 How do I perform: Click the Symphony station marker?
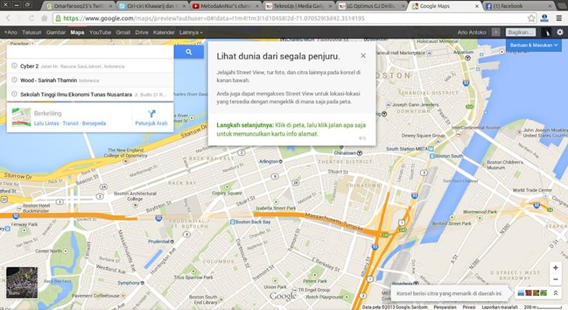click(142, 283)
